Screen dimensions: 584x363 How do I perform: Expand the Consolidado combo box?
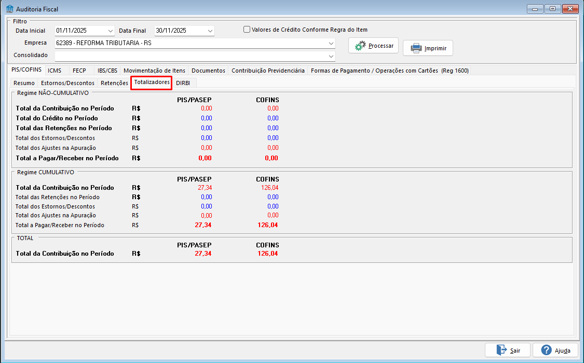coord(331,56)
